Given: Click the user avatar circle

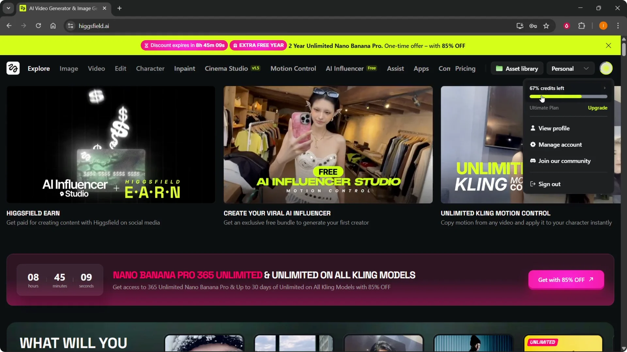Looking at the screenshot, I should tap(606, 68).
